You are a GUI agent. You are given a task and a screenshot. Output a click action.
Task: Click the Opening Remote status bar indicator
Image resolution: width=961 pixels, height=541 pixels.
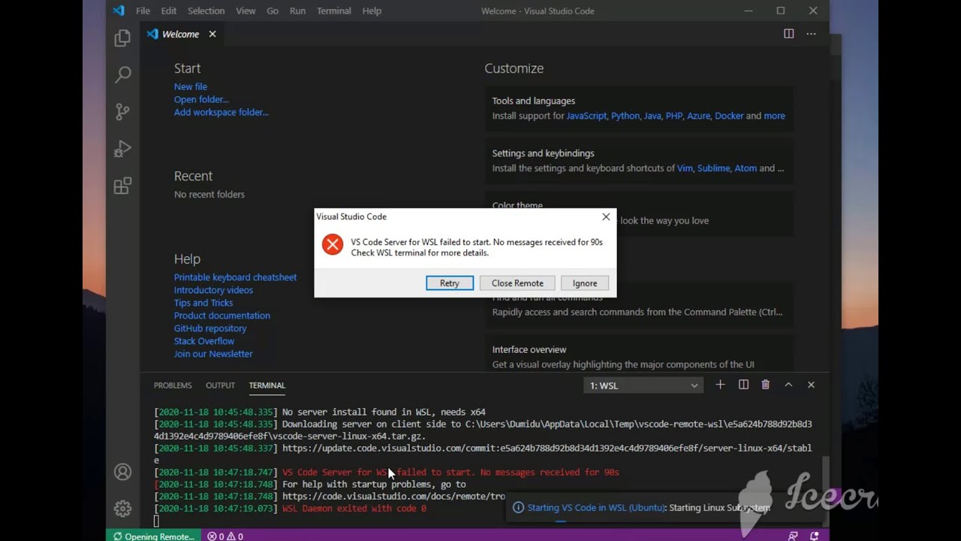coord(154,536)
